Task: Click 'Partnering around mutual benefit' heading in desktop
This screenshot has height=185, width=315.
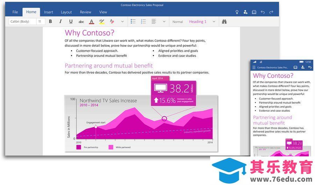Action: click(x=109, y=66)
